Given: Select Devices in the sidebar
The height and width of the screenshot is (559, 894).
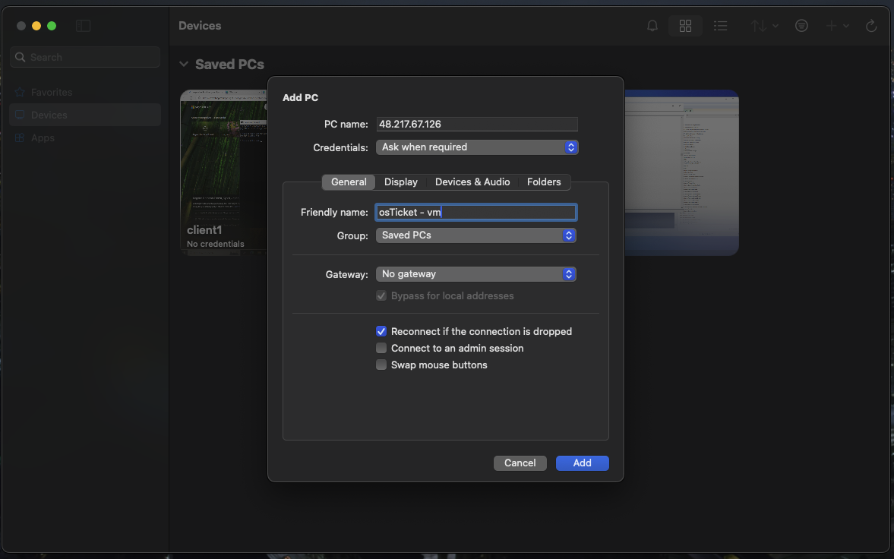Looking at the screenshot, I should pos(85,115).
